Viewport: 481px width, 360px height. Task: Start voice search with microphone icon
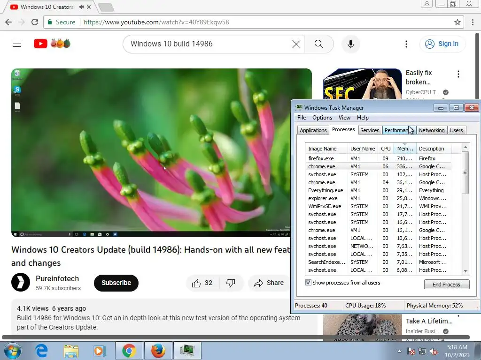point(350,44)
